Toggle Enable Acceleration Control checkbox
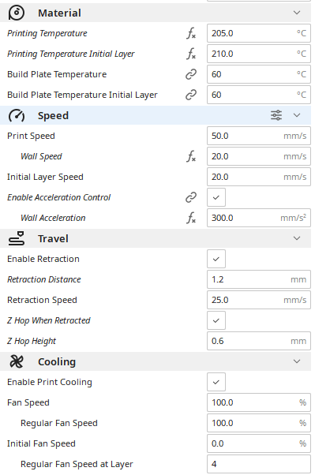 click(216, 197)
